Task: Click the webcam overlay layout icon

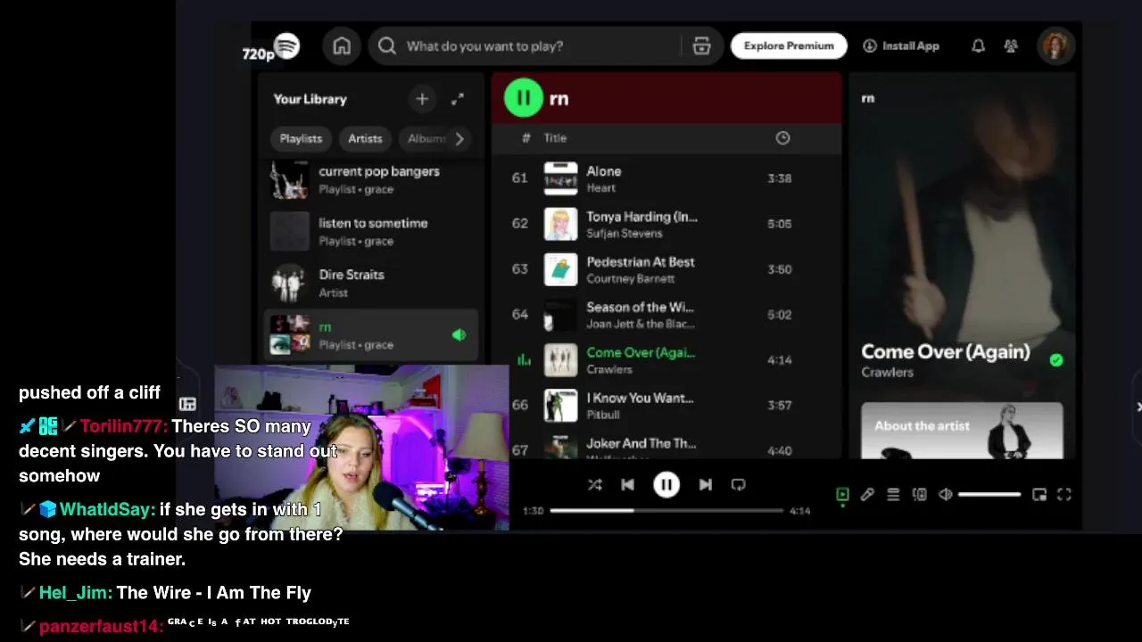Action: point(187,405)
